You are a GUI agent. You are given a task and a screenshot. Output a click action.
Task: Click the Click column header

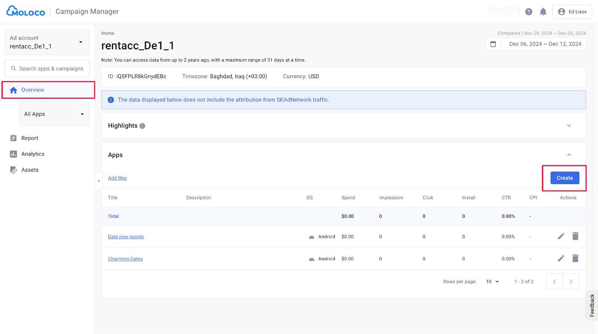tap(428, 198)
